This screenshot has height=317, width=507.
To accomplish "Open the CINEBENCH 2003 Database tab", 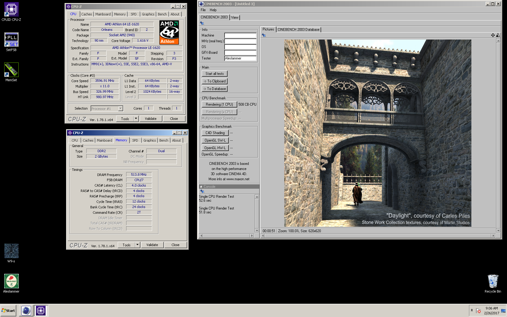I will tap(298, 30).
